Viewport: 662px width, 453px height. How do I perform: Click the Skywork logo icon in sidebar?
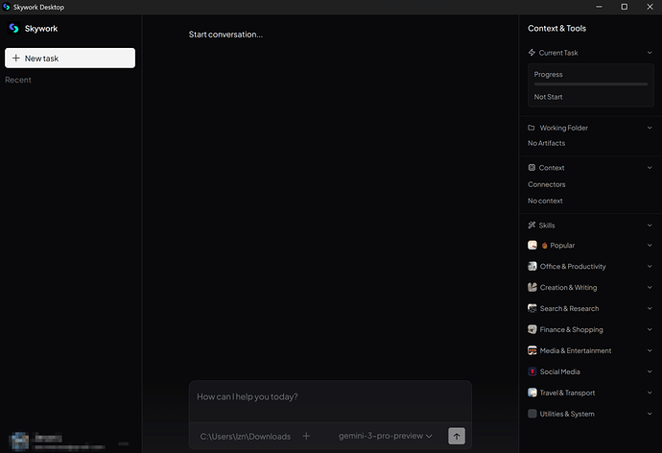pyautogui.click(x=13, y=29)
